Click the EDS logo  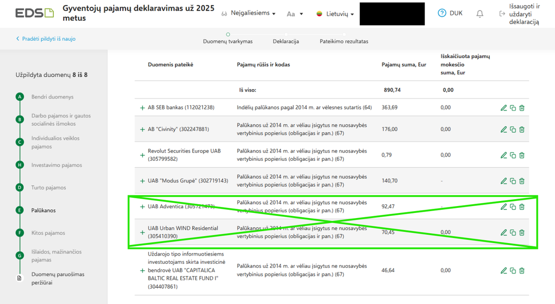point(34,13)
